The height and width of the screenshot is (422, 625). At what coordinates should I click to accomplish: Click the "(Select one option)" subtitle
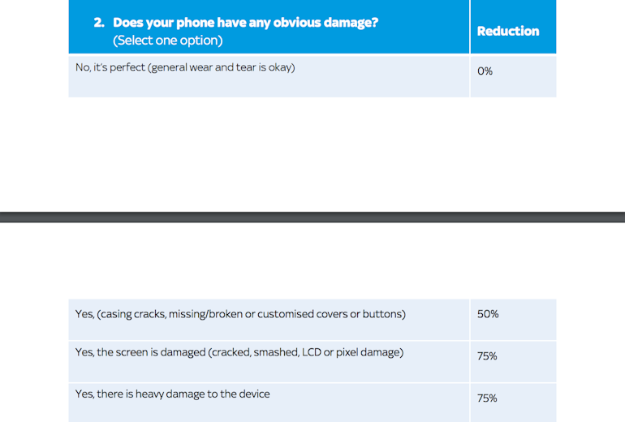(167, 41)
